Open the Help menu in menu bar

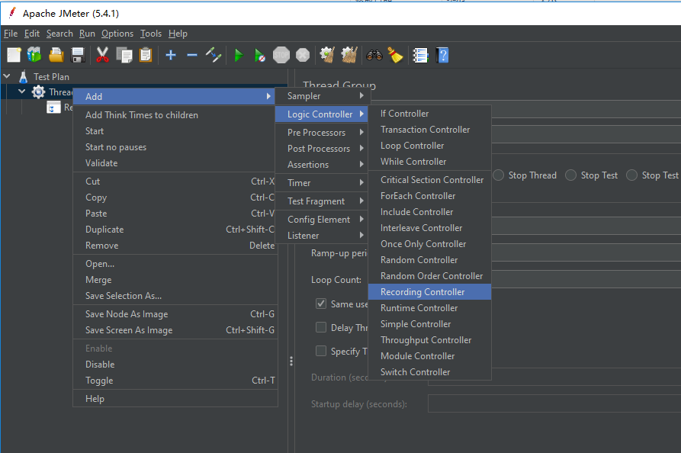click(178, 34)
